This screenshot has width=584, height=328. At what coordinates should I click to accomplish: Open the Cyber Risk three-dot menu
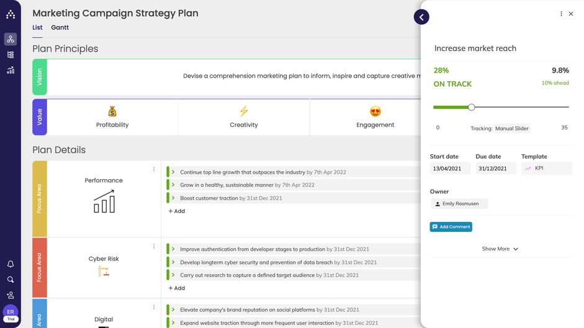point(154,246)
